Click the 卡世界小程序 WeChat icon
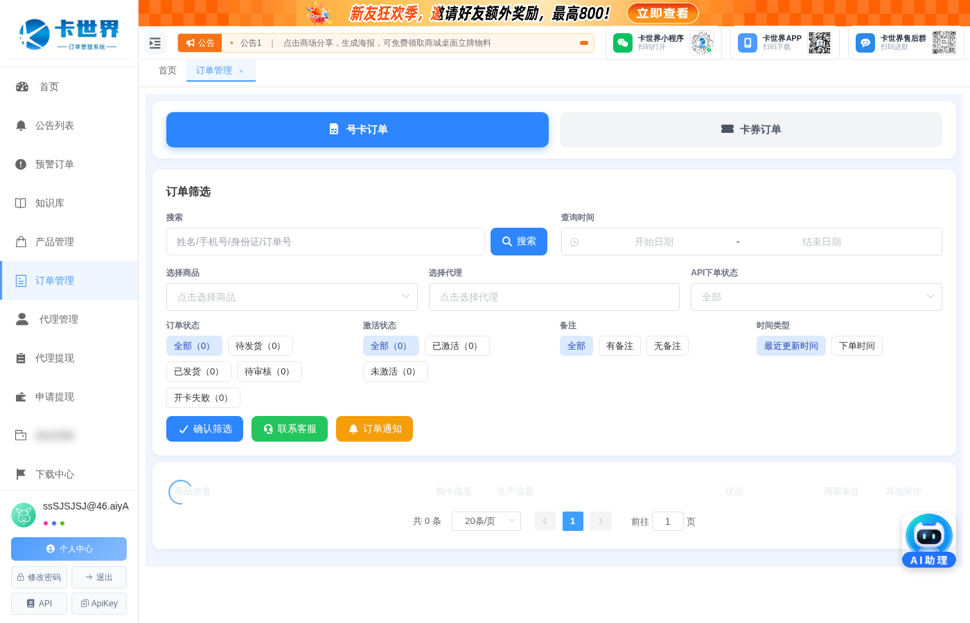Screen dimensions: 970x623 click(x=623, y=43)
